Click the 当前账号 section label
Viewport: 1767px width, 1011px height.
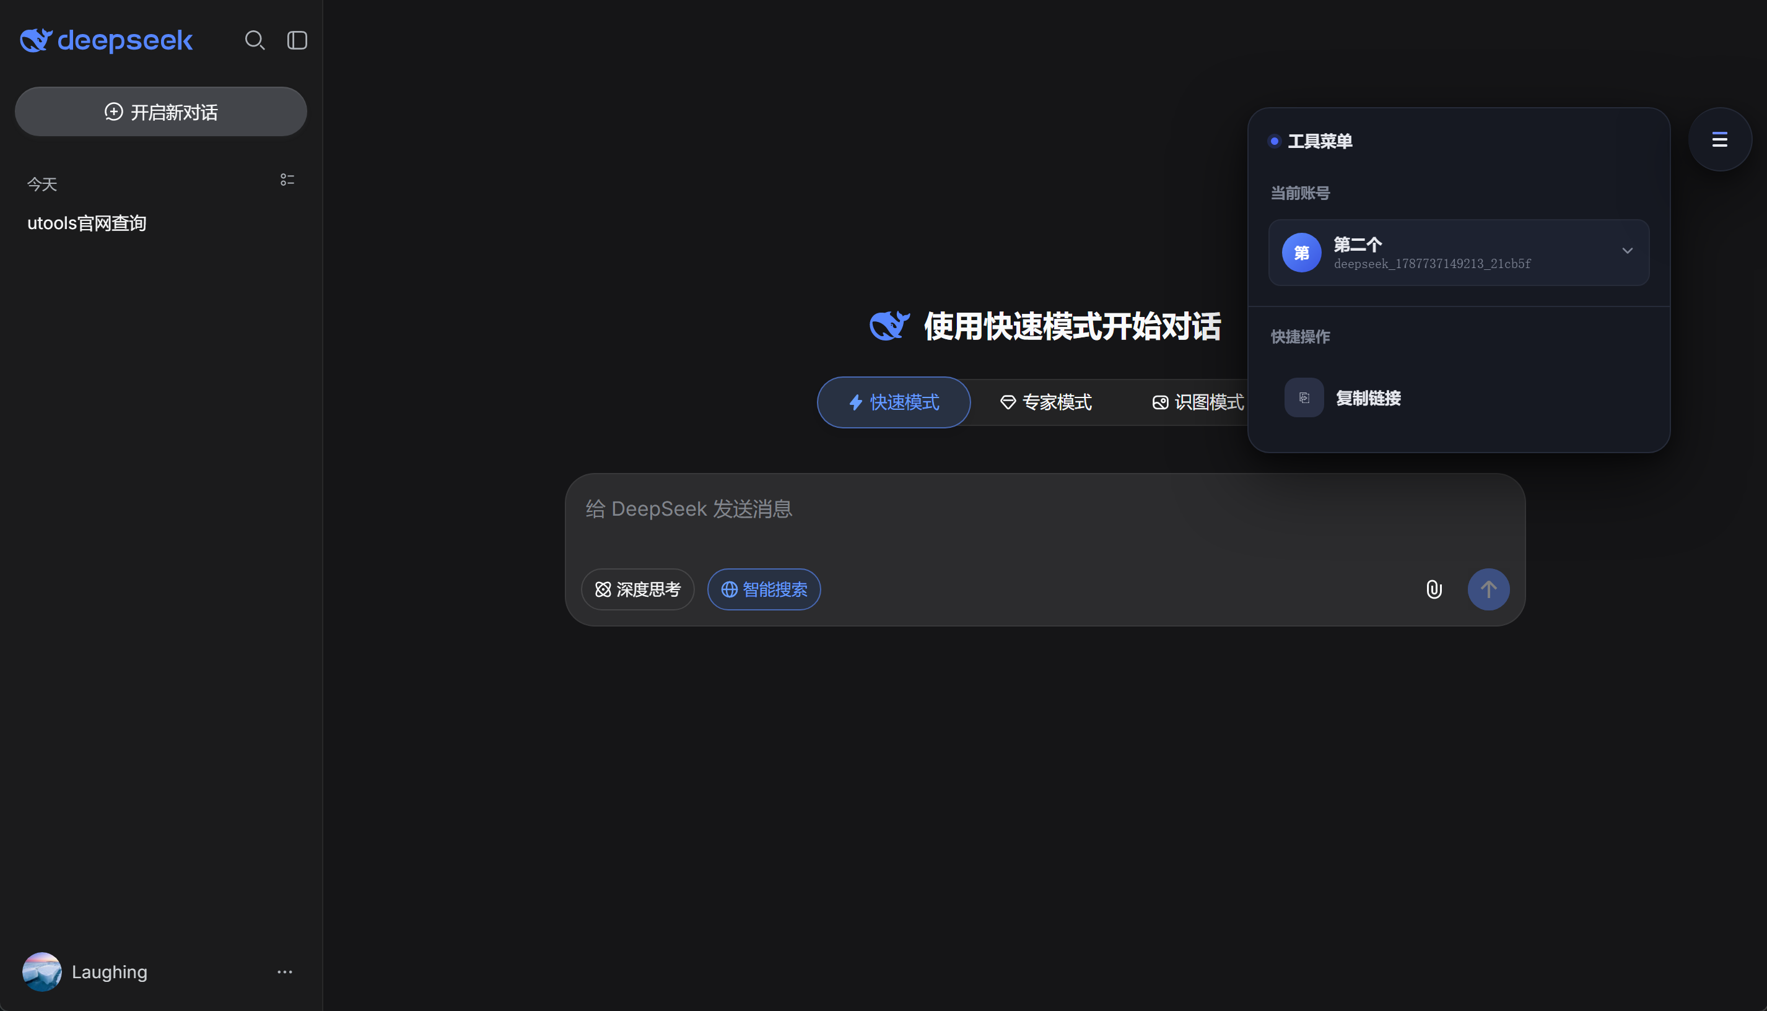point(1300,193)
